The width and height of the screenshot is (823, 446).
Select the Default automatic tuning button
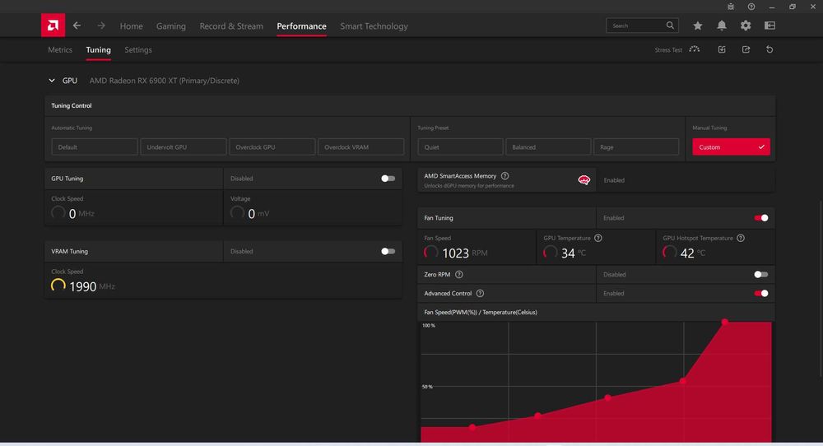(95, 147)
